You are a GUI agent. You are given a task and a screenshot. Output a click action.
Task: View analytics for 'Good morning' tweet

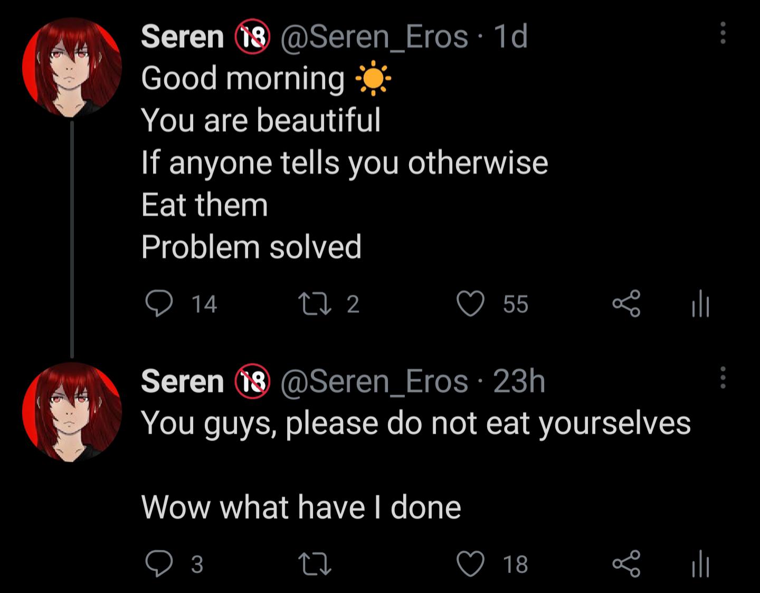(x=700, y=304)
